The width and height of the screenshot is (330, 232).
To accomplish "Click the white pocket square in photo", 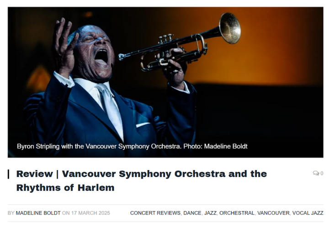I will pyautogui.click(x=143, y=124).
